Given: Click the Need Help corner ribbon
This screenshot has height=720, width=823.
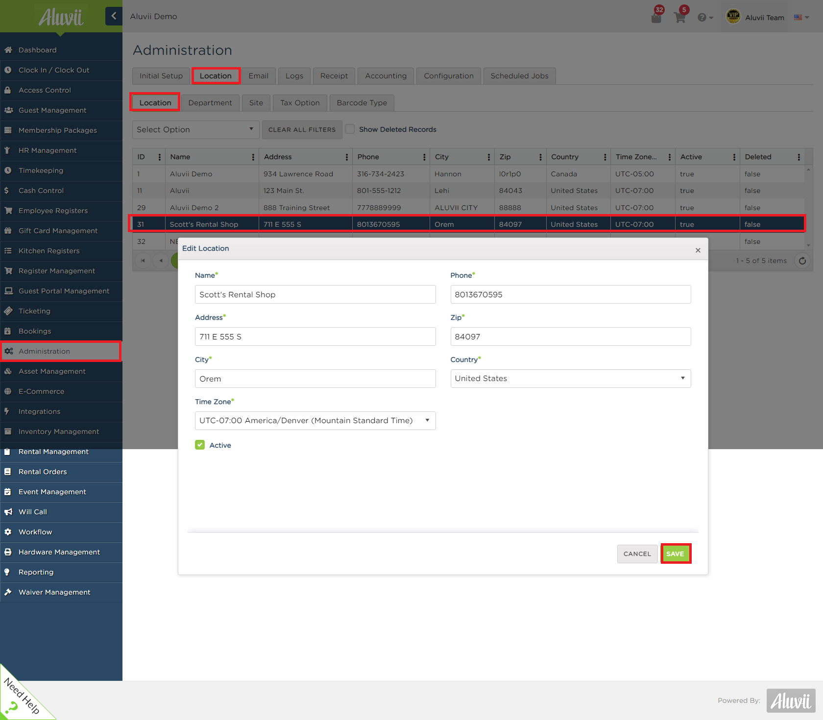Looking at the screenshot, I should coord(20,698).
